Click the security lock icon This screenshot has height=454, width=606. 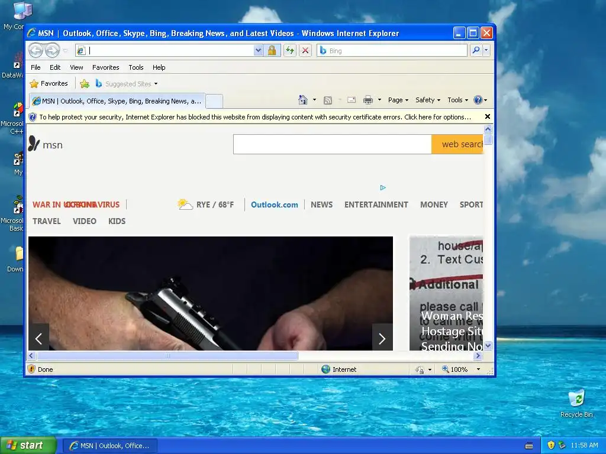pos(272,51)
